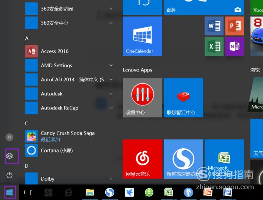Open the dimmed fan-shaped taskbar icon
The image size is (263, 200).
tap(48, 192)
